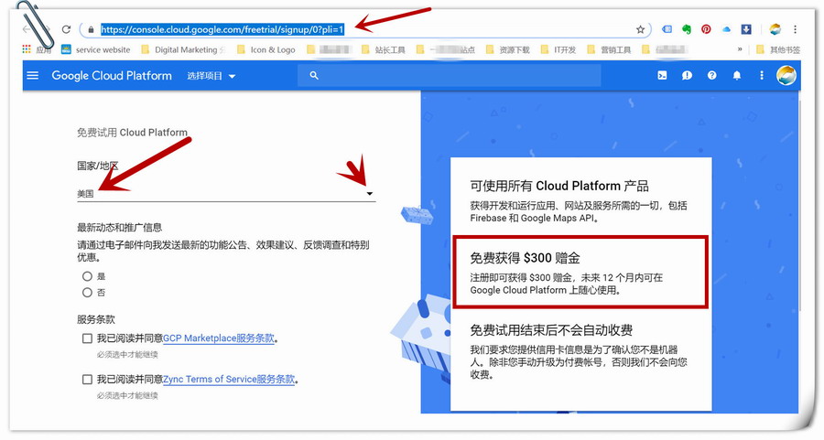Click the search magnifier icon

(314, 76)
